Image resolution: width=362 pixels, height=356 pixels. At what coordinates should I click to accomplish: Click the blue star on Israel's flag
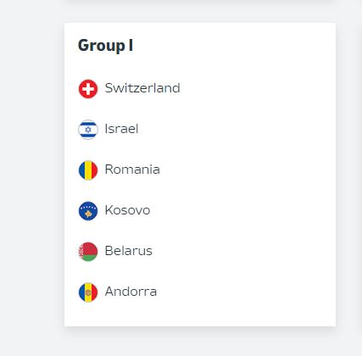point(88,130)
